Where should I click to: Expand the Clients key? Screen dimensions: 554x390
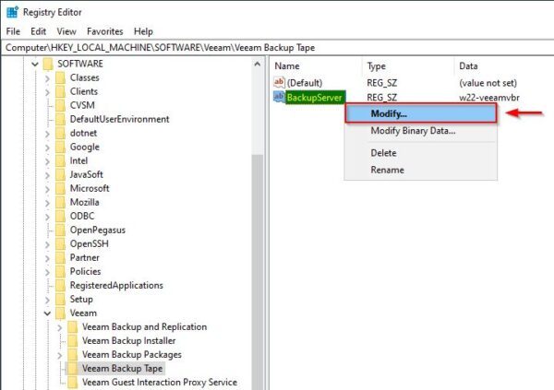click(47, 92)
